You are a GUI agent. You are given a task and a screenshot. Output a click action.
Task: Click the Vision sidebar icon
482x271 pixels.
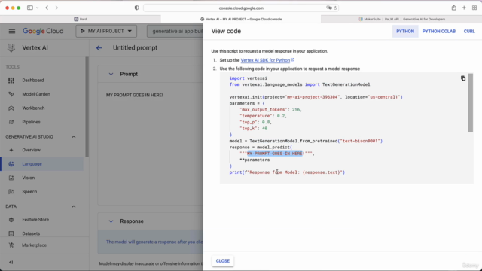pos(11,178)
